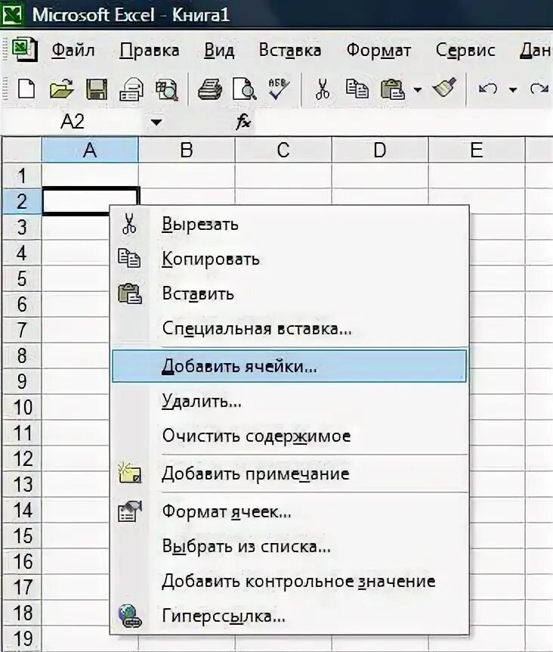Click the Paste clipboard icon in the toolbar
553x652 pixels.
point(392,89)
